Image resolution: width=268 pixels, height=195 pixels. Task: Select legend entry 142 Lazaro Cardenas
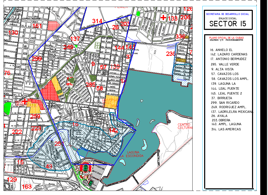(x=229, y=54)
